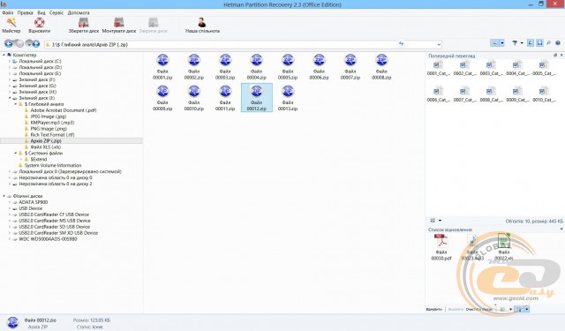Image resolution: width=565 pixels, height=331 pixels.
Task: Launch the Майстер recovery wizard
Action: [x=11, y=26]
